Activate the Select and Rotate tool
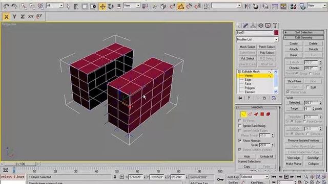 (111, 7)
